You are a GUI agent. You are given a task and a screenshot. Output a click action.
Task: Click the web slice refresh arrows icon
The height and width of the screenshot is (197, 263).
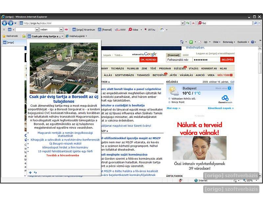(35, 172)
